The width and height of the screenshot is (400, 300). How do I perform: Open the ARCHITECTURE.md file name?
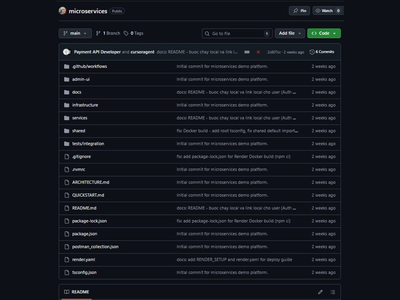[90, 182]
